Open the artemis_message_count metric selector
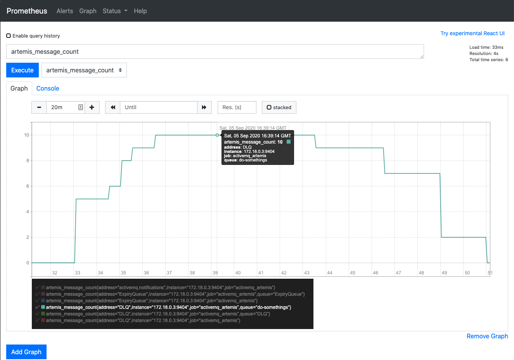 (84, 70)
